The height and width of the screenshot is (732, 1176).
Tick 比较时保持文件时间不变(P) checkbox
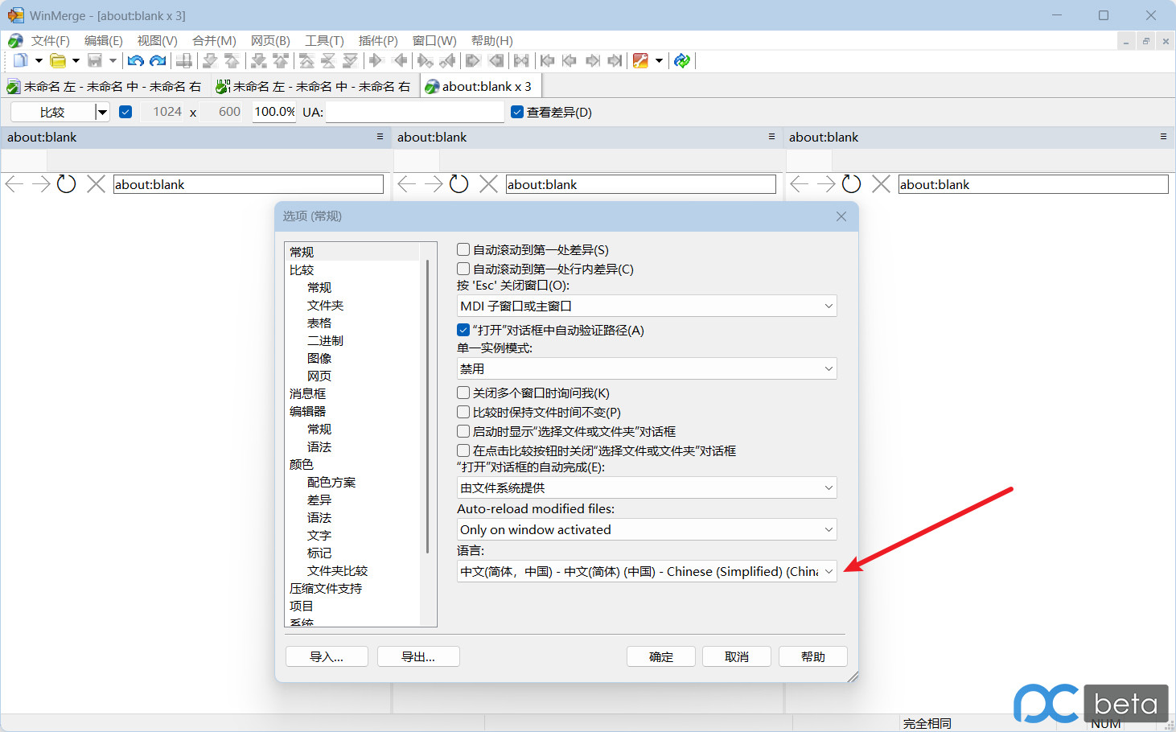tap(463, 412)
